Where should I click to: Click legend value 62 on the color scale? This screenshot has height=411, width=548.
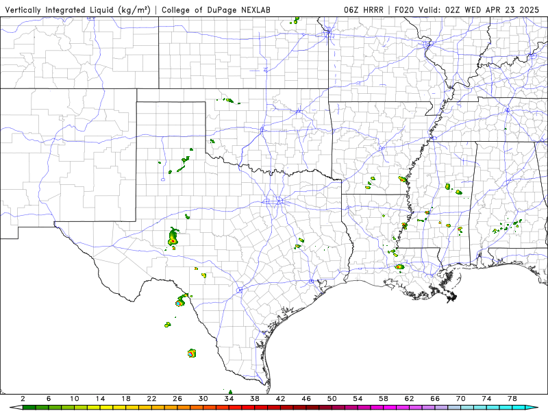coord(409,399)
